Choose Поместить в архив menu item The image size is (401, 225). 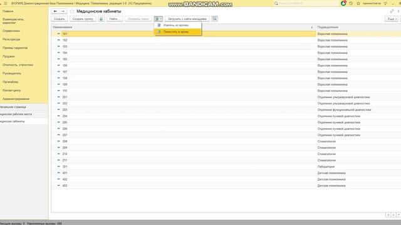[178, 32]
